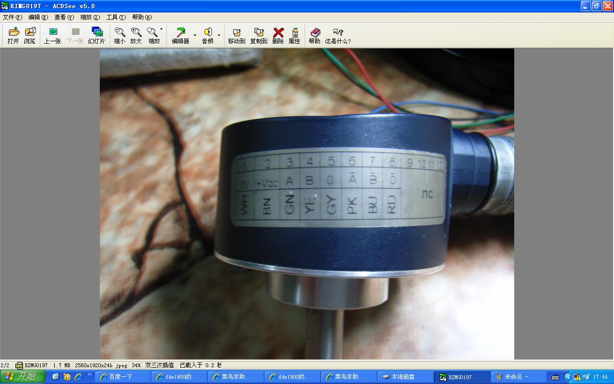Click the 移动到 (Move to) icon

236,36
